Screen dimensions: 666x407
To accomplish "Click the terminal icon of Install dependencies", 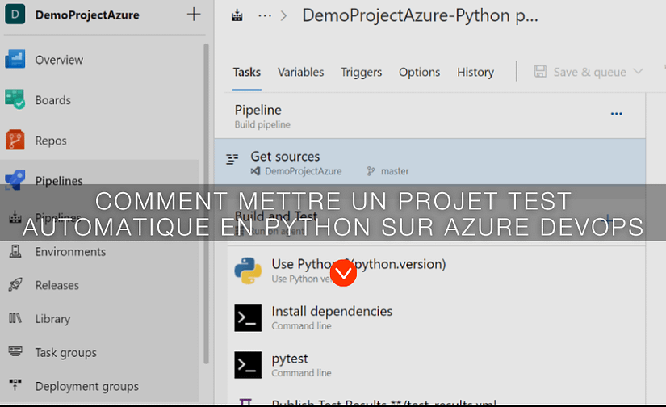I will 248,318.
